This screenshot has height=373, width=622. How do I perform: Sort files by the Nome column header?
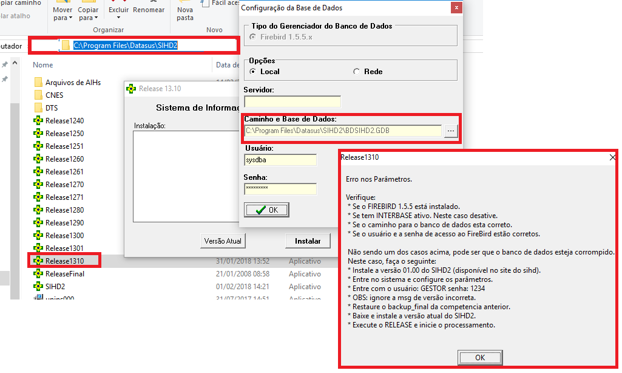pos(43,65)
